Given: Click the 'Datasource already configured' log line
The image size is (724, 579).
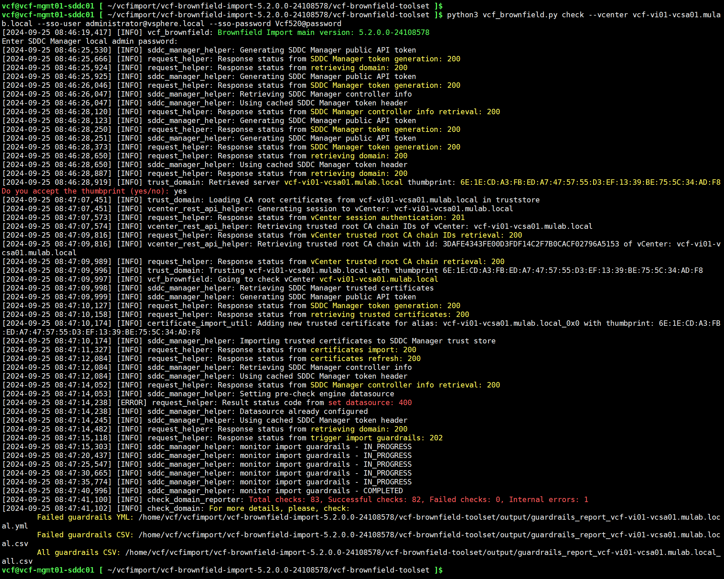Looking at the screenshot, I should (x=303, y=412).
